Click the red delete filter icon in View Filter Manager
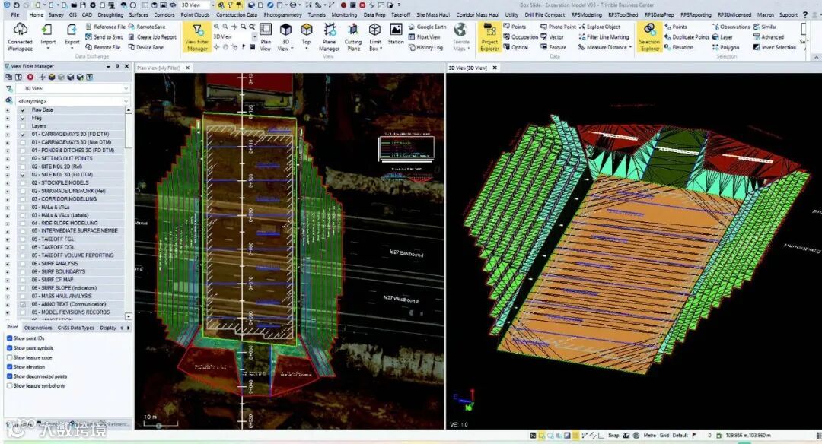This screenshot has width=822, height=444. click(30, 77)
